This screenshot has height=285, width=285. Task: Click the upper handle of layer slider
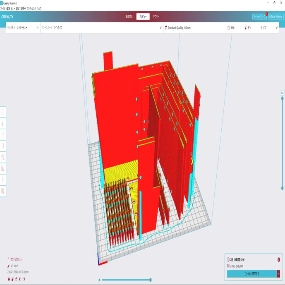[x=282, y=98]
